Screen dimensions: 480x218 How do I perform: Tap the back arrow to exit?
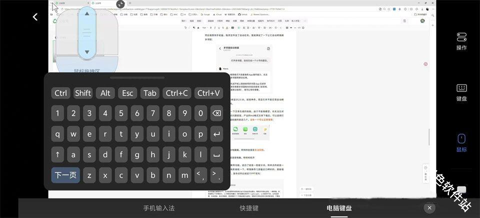[x=35, y=17]
